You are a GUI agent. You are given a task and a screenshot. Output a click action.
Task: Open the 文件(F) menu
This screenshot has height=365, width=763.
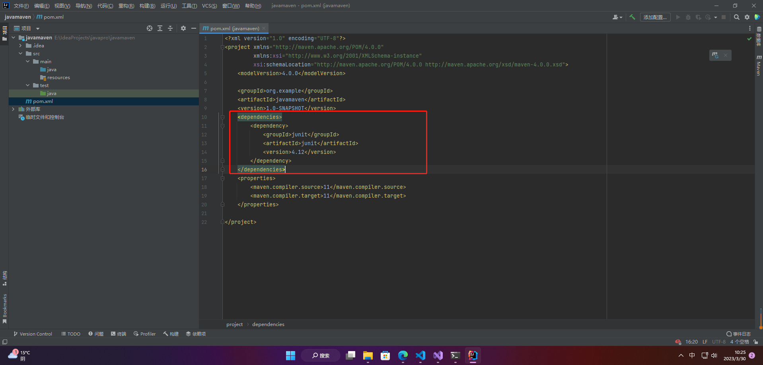coord(21,6)
